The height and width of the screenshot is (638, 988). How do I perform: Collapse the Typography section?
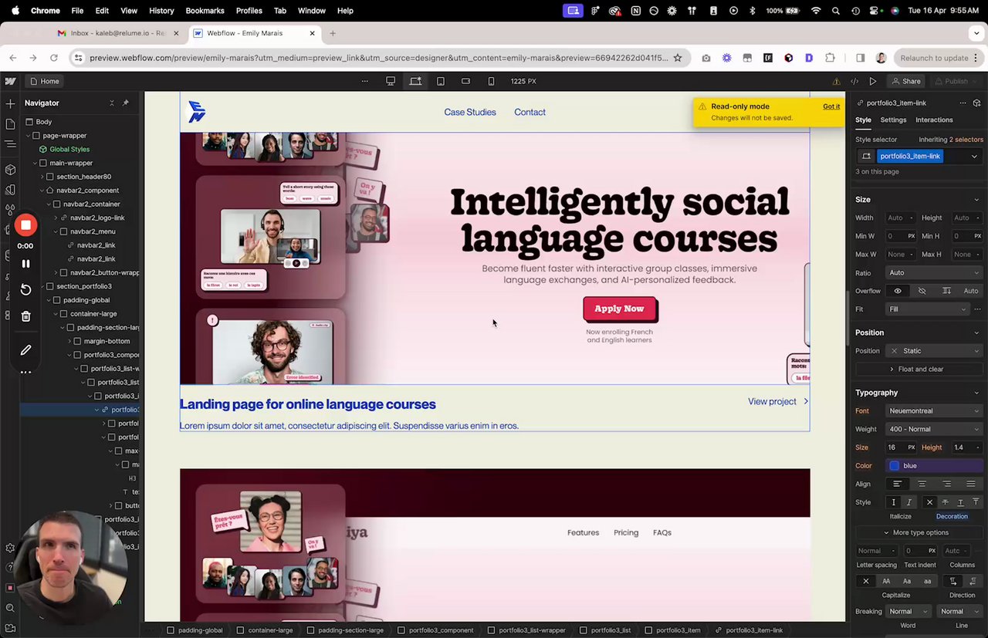[x=976, y=393]
